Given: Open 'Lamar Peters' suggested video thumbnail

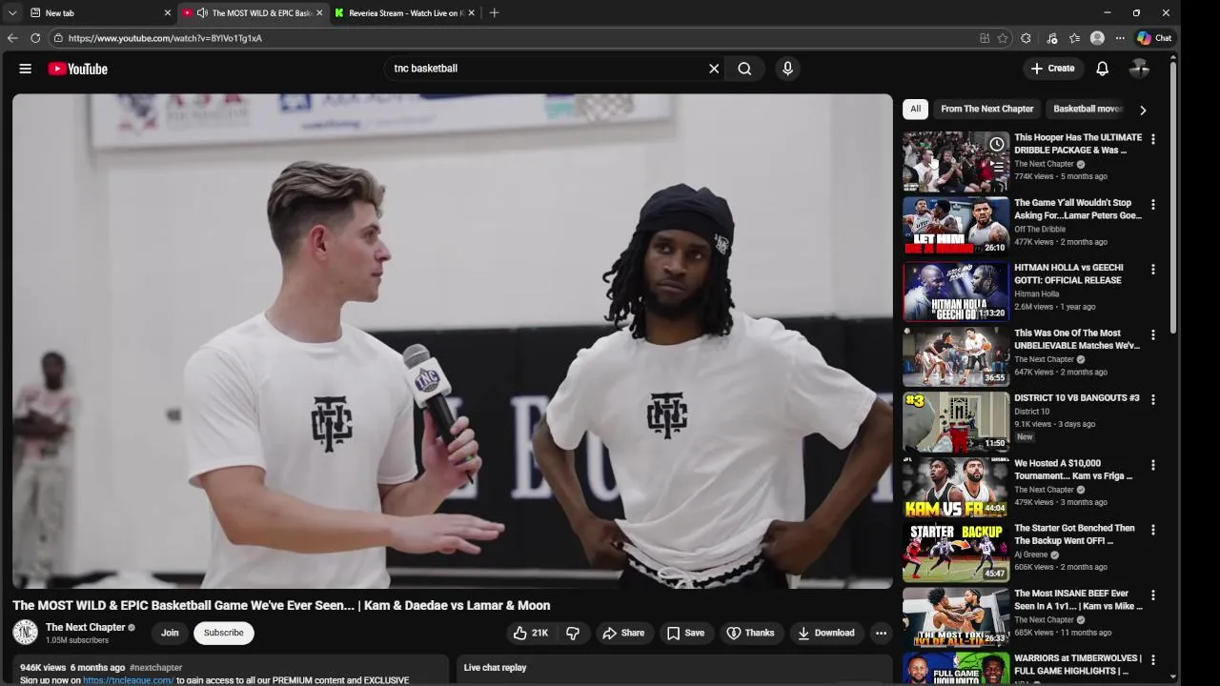Looking at the screenshot, I should pos(956,226).
